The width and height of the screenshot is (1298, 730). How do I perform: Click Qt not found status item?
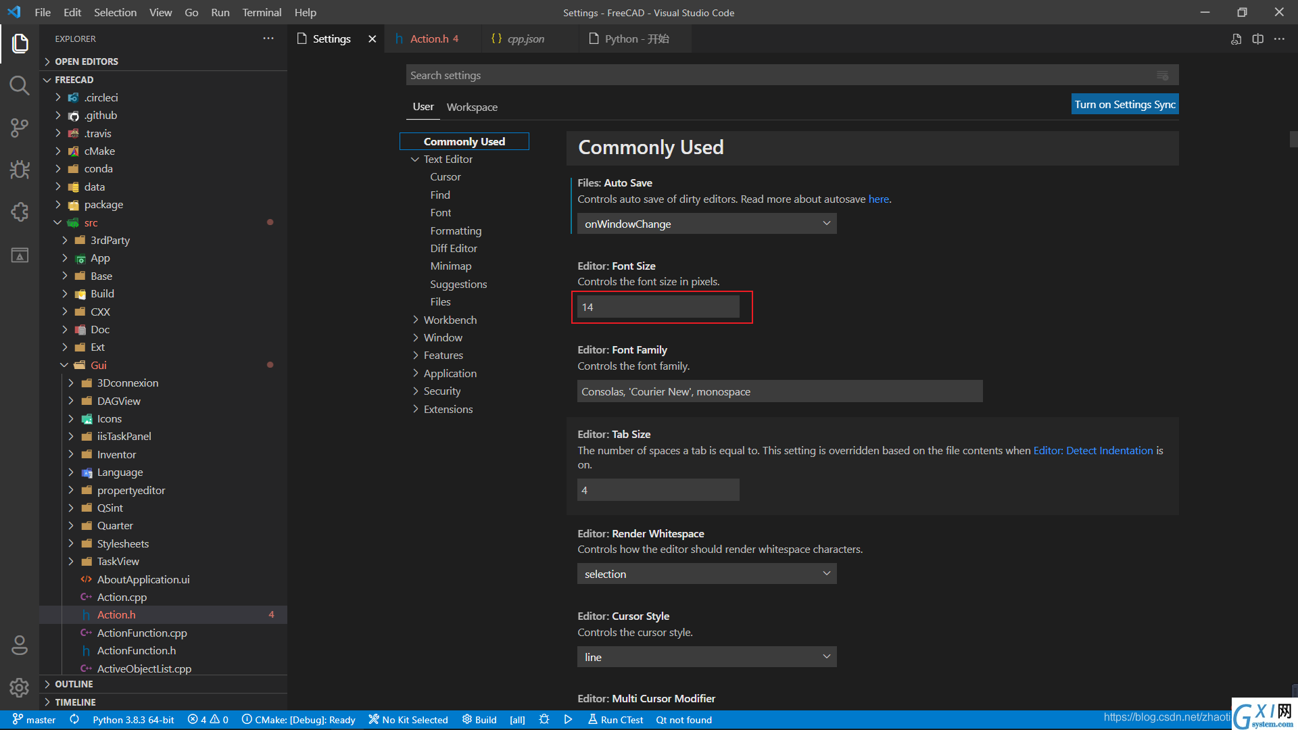tap(683, 720)
